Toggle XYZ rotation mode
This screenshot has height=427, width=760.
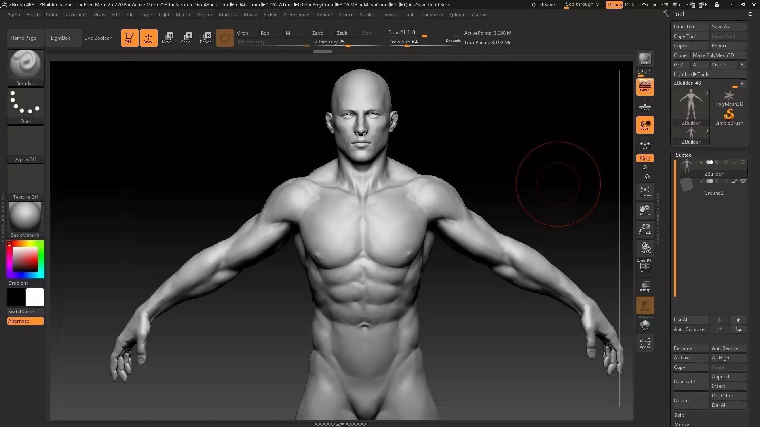[x=645, y=158]
